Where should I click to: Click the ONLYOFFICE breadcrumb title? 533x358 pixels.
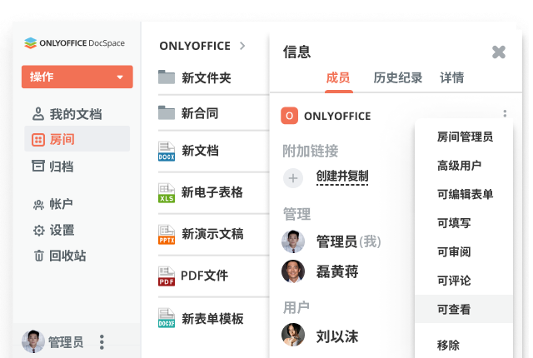tap(195, 46)
